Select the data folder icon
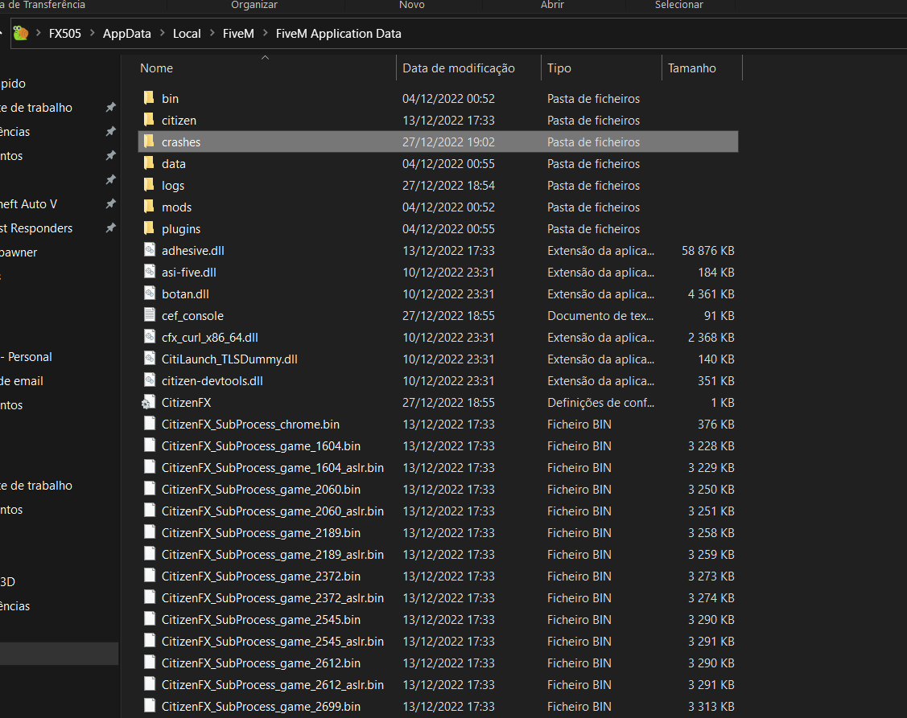This screenshot has width=907, height=718. pos(149,163)
